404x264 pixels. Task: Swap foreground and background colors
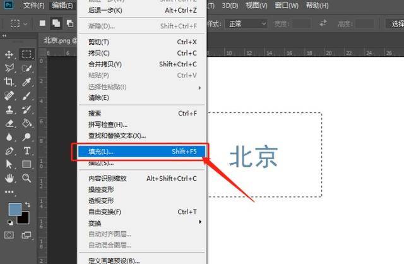[26, 206]
